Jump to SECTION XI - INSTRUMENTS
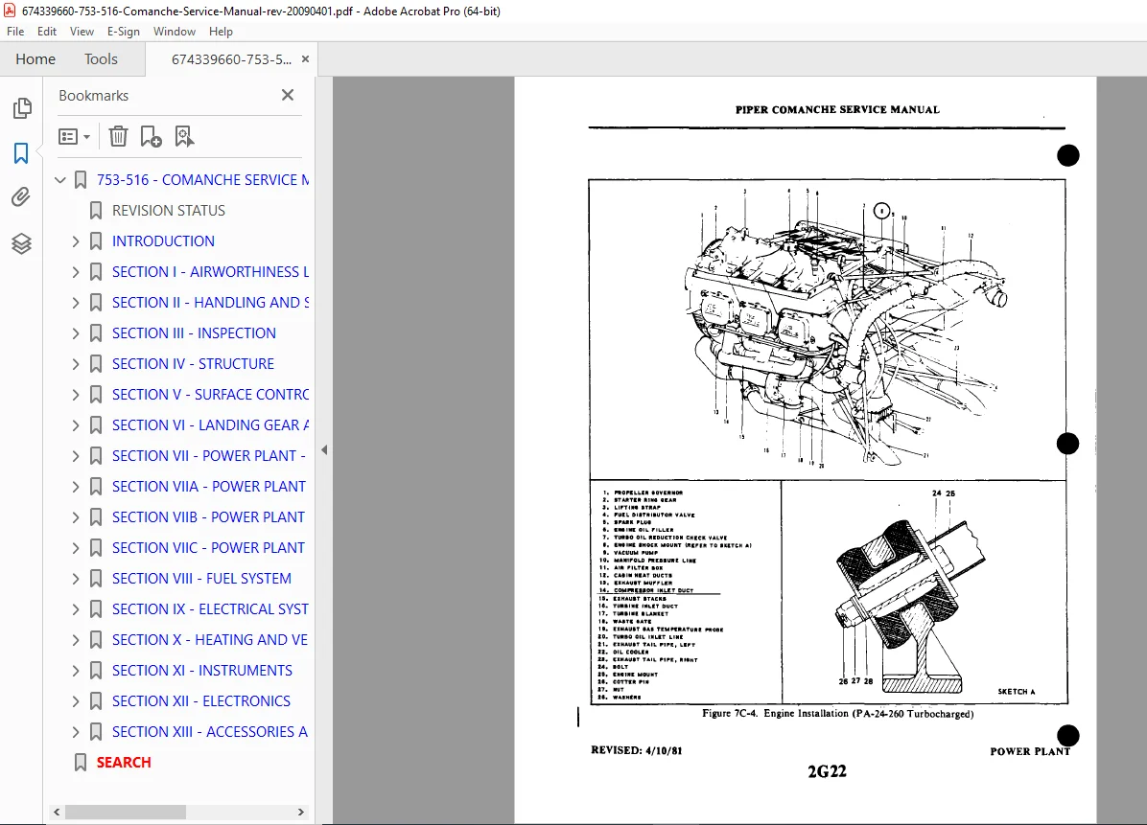This screenshot has height=825, width=1147. [x=202, y=671]
